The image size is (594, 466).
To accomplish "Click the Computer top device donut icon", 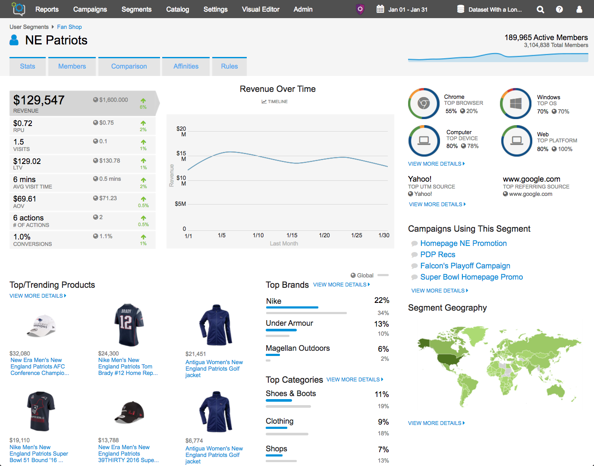I will coord(424,141).
